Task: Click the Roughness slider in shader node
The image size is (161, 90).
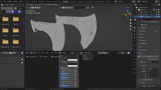Action: click(x=69, y=78)
